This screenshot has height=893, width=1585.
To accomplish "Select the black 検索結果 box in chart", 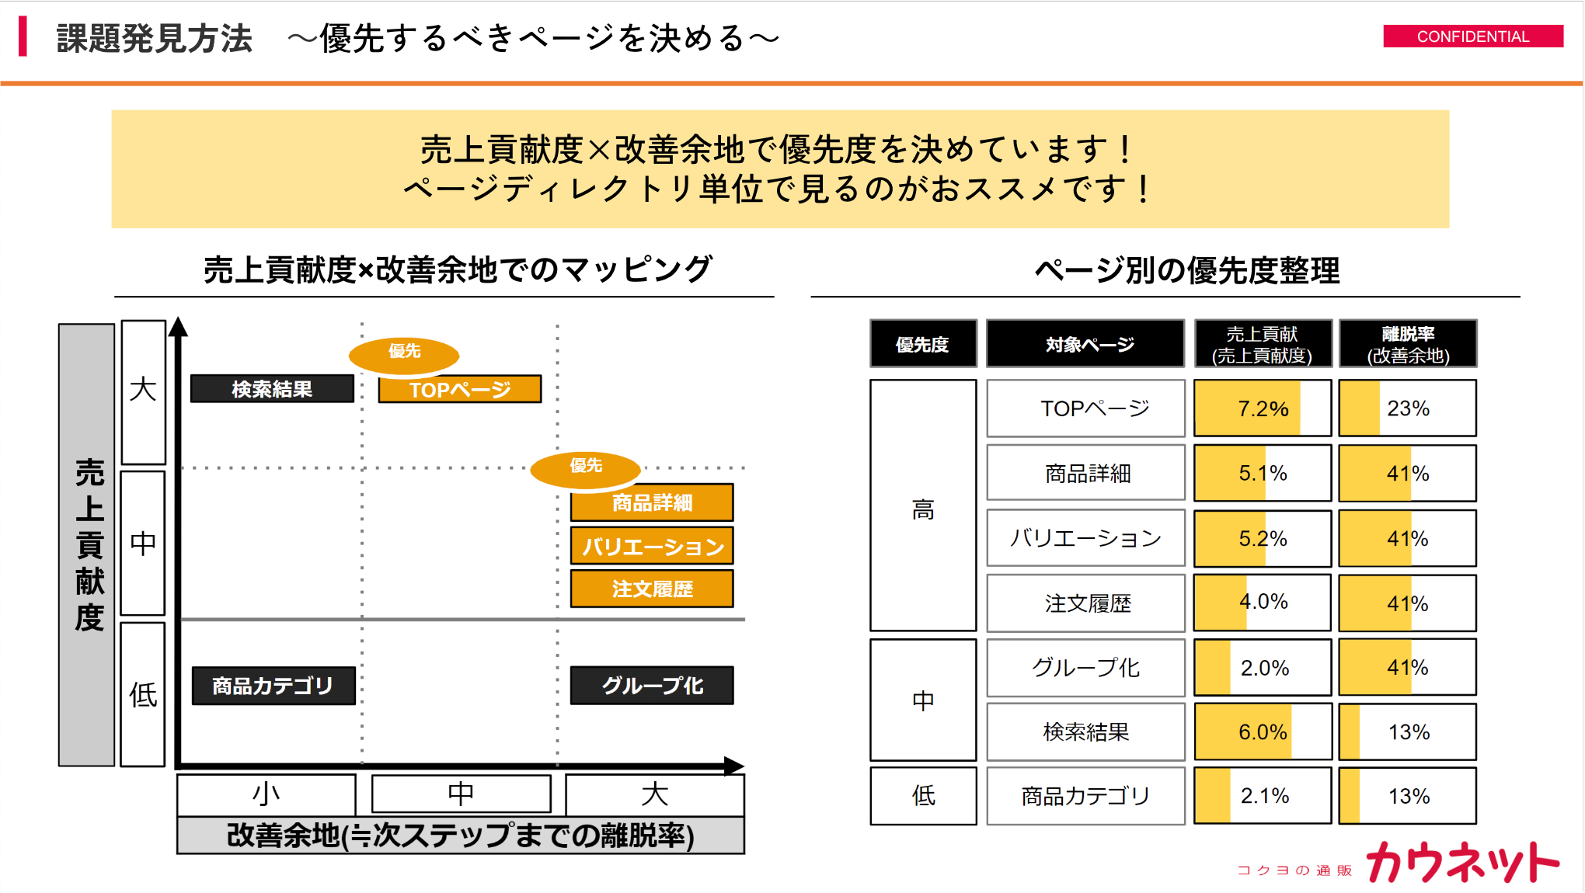I will coord(272,388).
